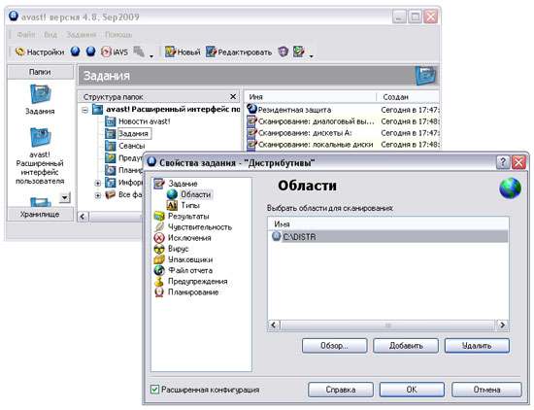Click the sidebar scroll-down arrow button

click(65, 197)
